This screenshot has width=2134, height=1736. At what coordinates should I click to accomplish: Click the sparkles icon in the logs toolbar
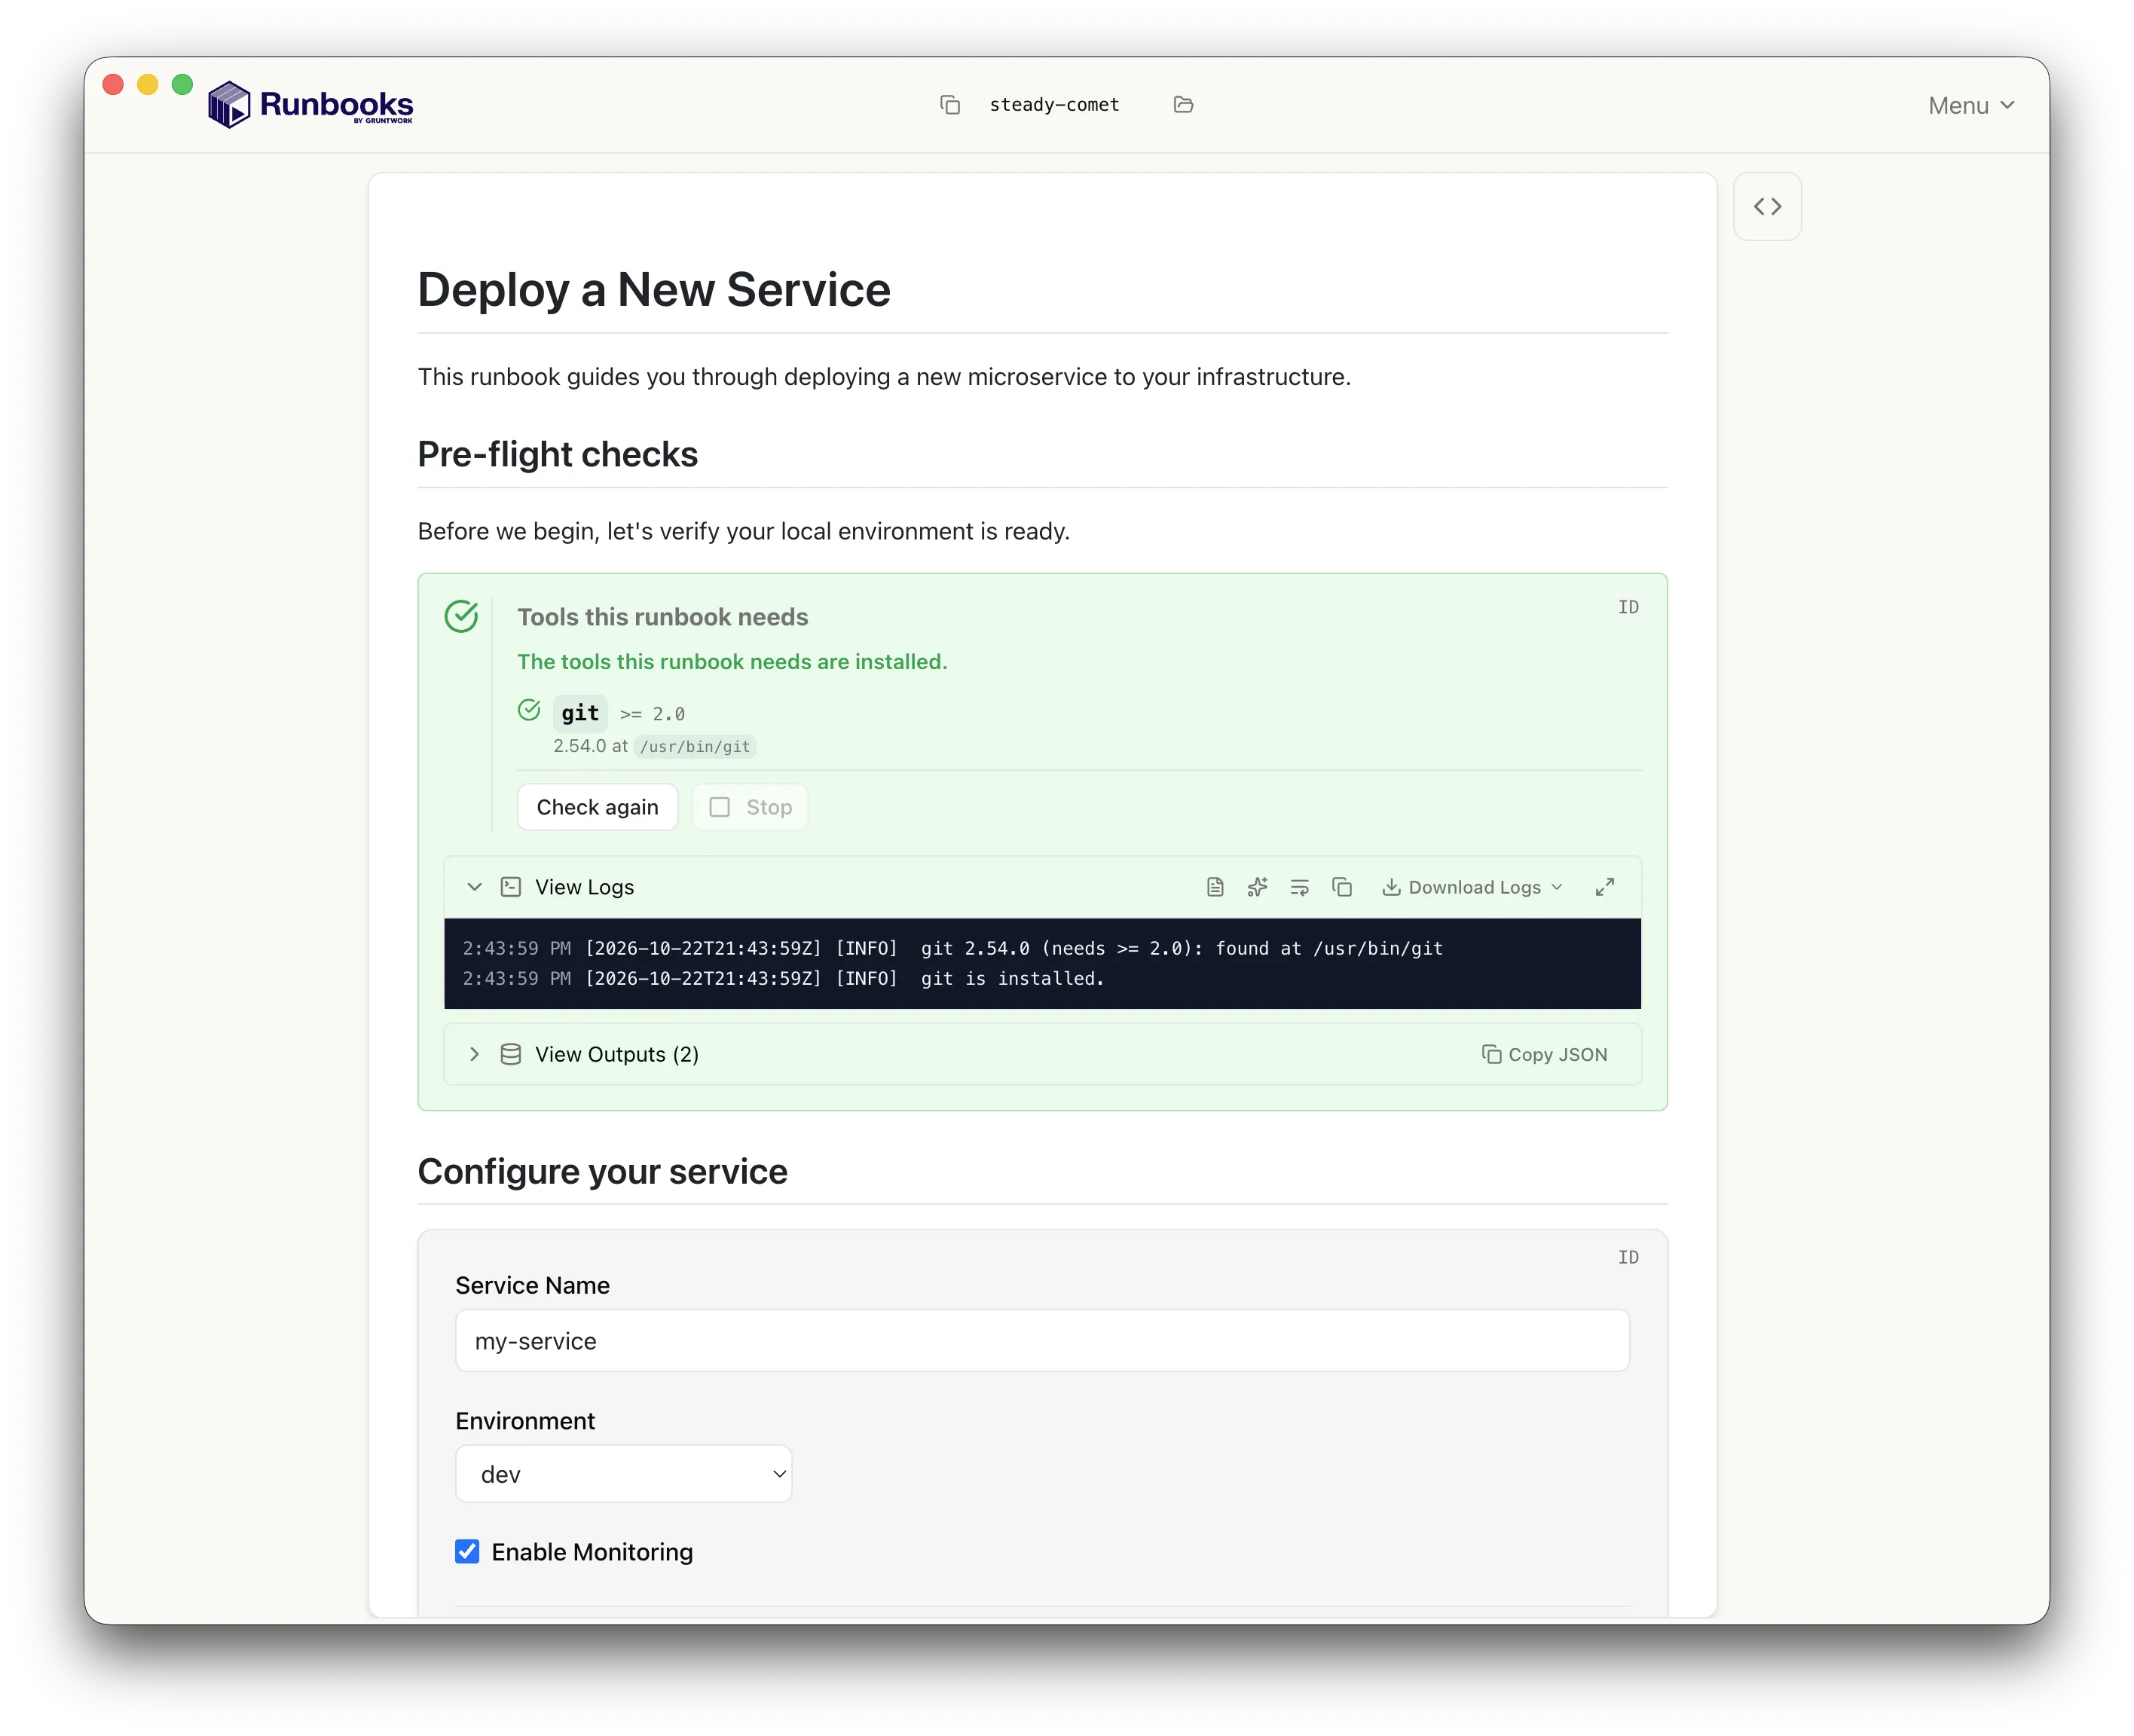point(1257,887)
